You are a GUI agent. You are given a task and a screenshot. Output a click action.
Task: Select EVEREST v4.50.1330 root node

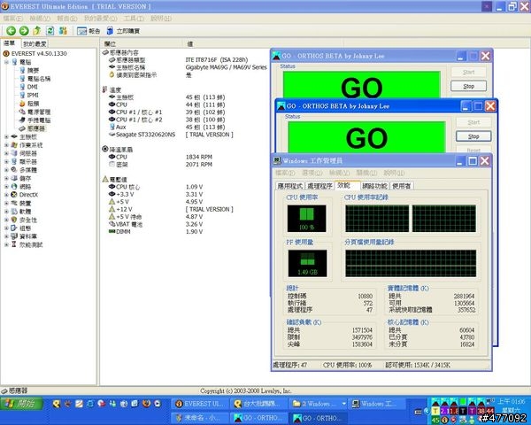point(39,53)
